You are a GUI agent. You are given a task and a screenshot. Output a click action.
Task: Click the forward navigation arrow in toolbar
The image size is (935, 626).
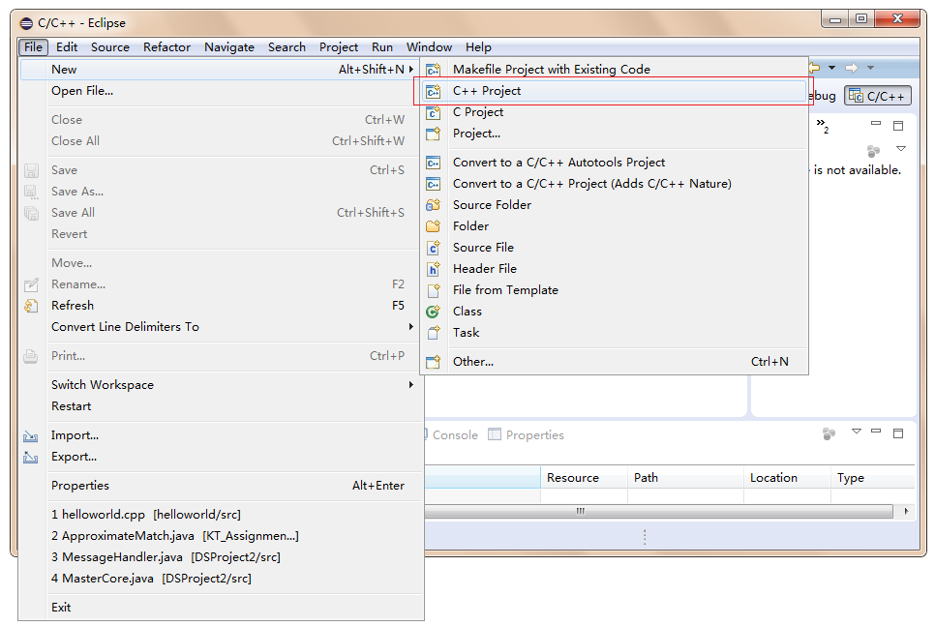[852, 68]
